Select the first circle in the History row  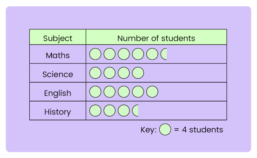pos(95,111)
